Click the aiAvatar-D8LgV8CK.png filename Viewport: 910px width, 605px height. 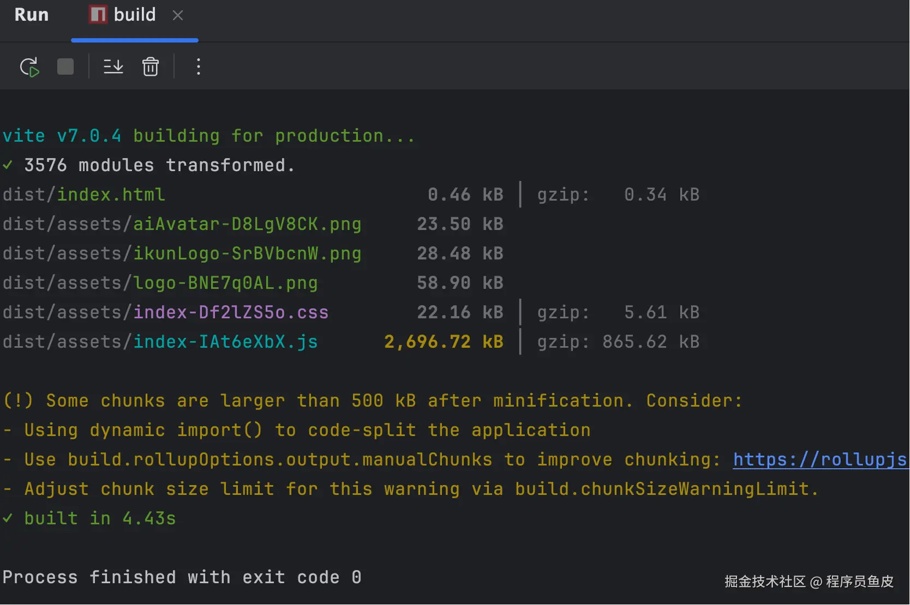point(247,224)
